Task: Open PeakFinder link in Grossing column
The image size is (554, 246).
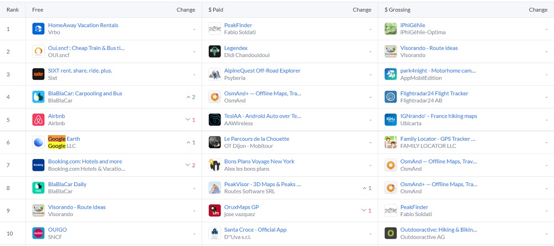Action: (x=414, y=207)
